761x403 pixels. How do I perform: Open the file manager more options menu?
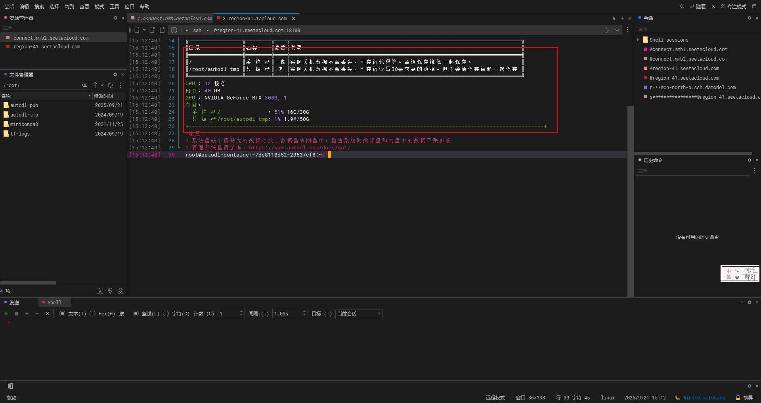120,85
